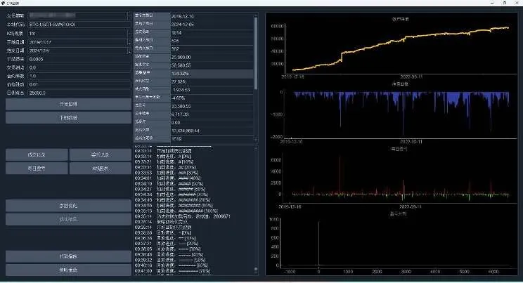Open the order records button

pos(100,155)
